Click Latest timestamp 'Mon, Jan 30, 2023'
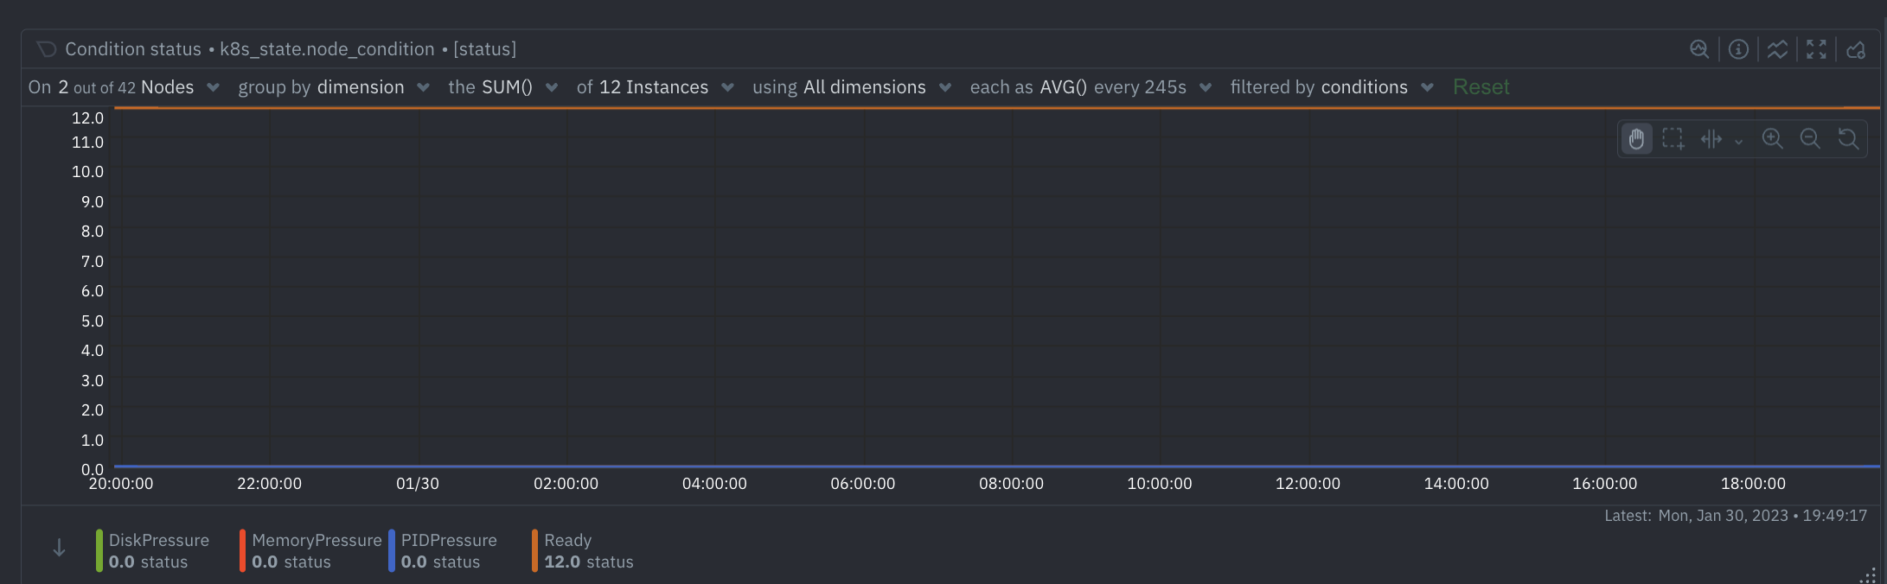Viewport: 1887px width, 584px height. point(1723,516)
